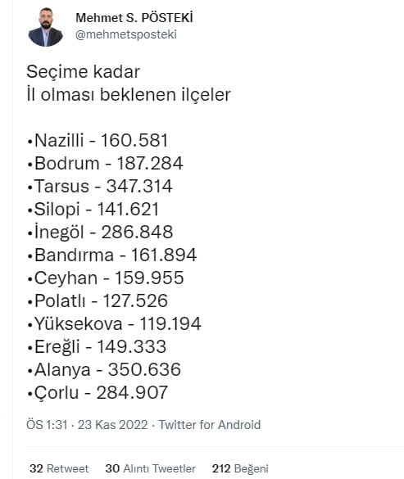
Task: Click the Silopi - 141.621 line
Action: click(x=93, y=210)
